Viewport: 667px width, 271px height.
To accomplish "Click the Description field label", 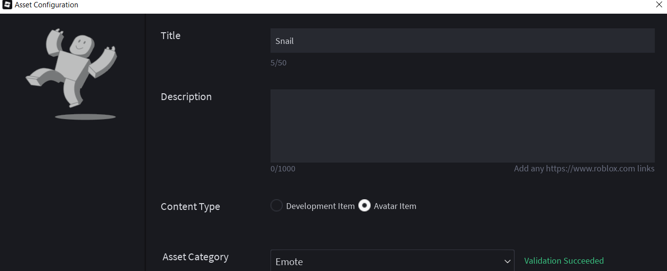I will click(186, 97).
